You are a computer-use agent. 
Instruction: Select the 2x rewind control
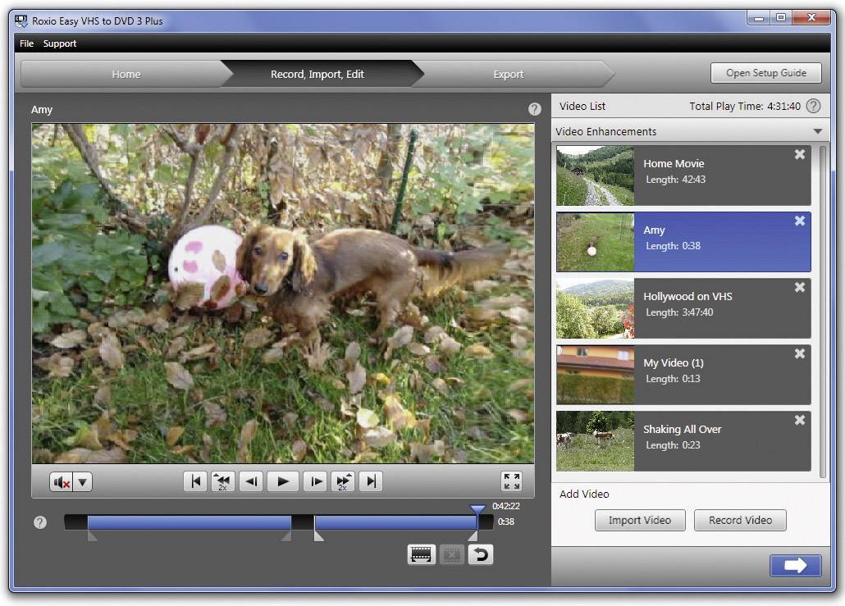(222, 481)
